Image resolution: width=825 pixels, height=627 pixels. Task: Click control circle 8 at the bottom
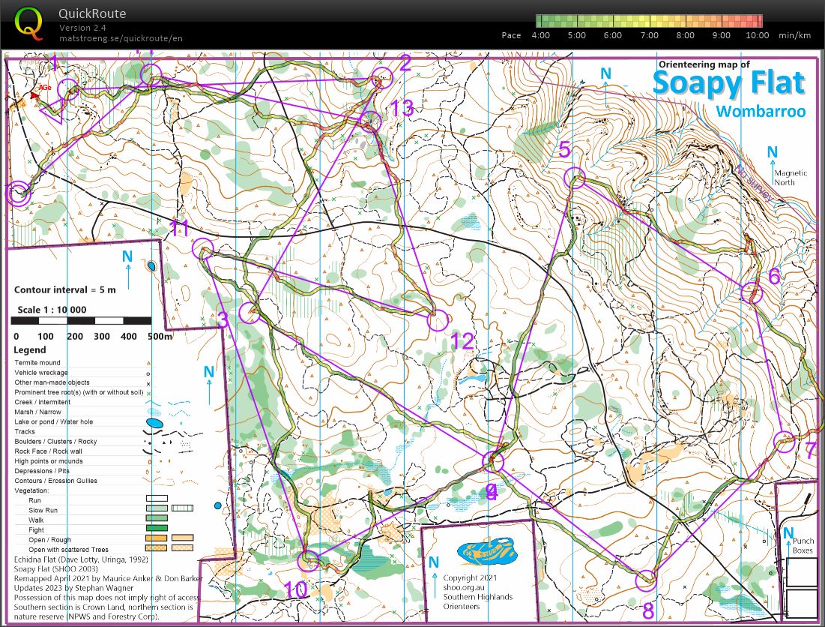coord(646,580)
